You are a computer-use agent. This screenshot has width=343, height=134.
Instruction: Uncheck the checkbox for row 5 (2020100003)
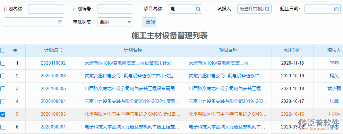coord(3,114)
